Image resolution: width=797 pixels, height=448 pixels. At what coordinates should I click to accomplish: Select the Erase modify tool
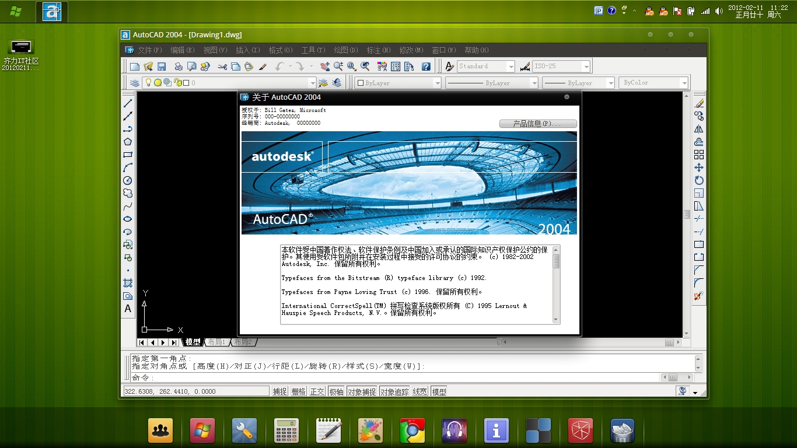[699, 103]
